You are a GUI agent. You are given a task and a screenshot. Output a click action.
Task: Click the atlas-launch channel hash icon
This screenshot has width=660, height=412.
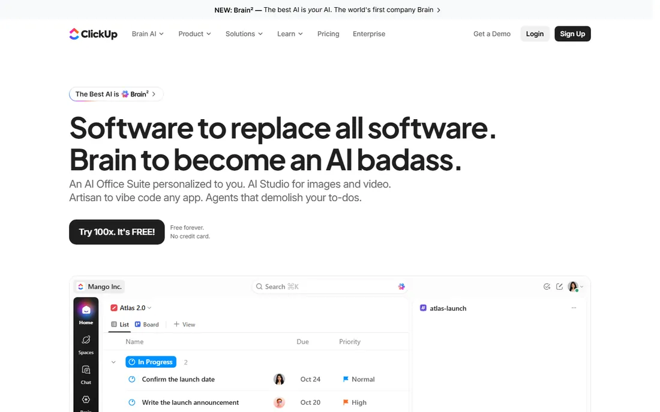click(423, 308)
